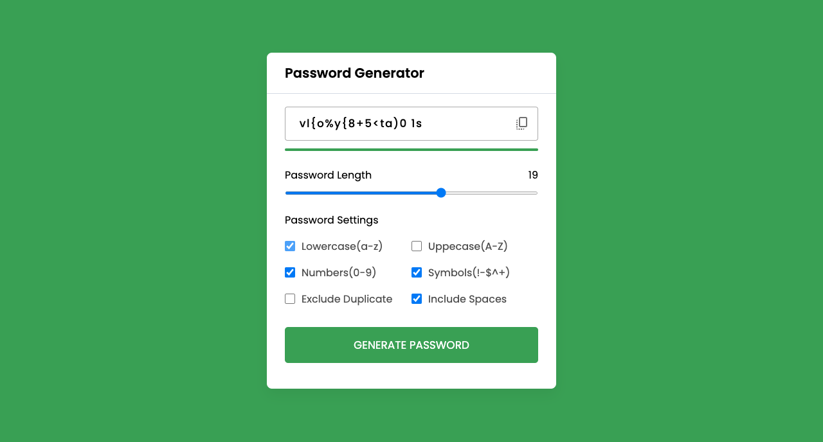Click the Lowercase(a-z) label text
Screen dimensions: 823x442
click(x=341, y=246)
